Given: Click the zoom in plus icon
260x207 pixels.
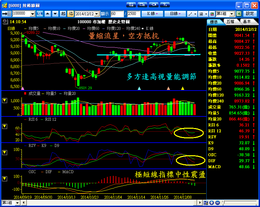Looking at the screenshot, I should tap(212, 203).
